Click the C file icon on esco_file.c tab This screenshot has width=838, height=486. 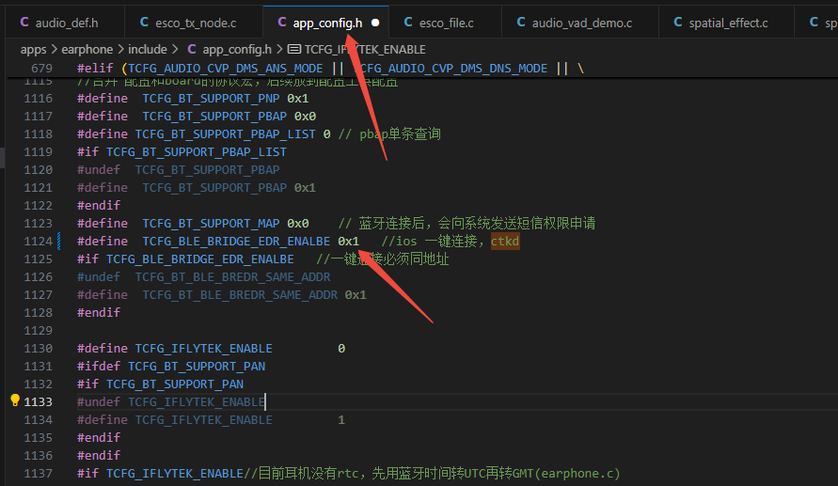pyautogui.click(x=408, y=22)
